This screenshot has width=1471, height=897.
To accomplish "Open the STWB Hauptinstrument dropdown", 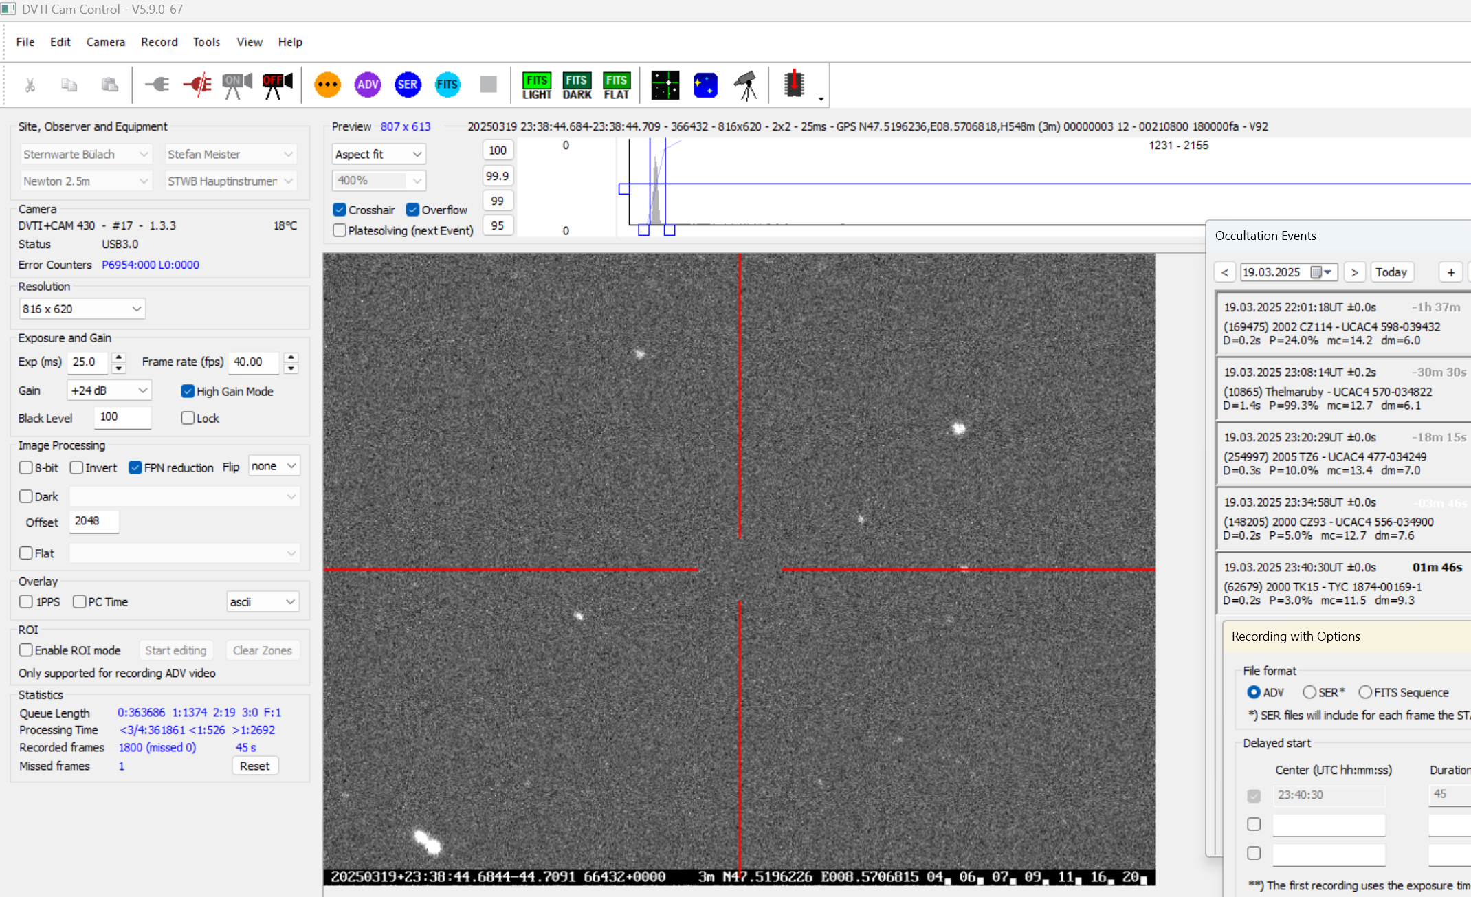I will pyautogui.click(x=230, y=181).
